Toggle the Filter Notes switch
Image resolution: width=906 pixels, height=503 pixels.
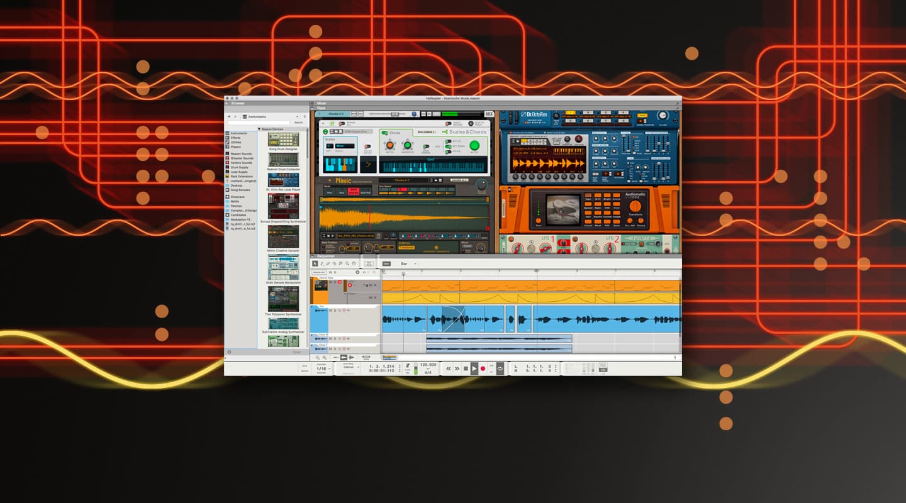pyautogui.click(x=367, y=146)
